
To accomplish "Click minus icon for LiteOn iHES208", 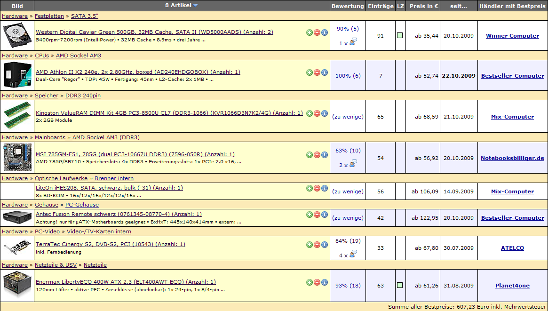I will click(317, 188).
